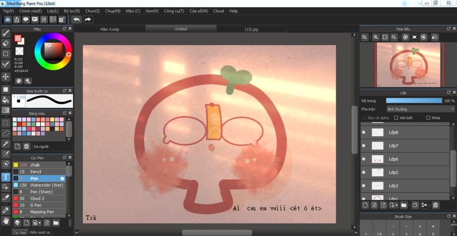Select the G Pen brush
The height and width of the screenshot is (236, 457).
tap(39, 205)
